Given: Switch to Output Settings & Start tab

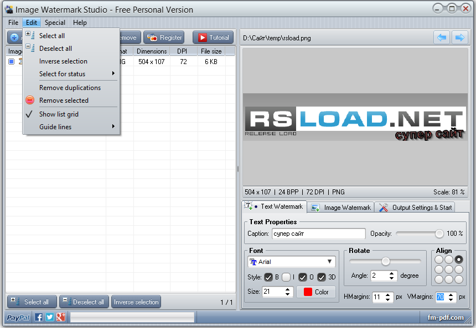Looking at the screenshot, I should coord(415,208).
